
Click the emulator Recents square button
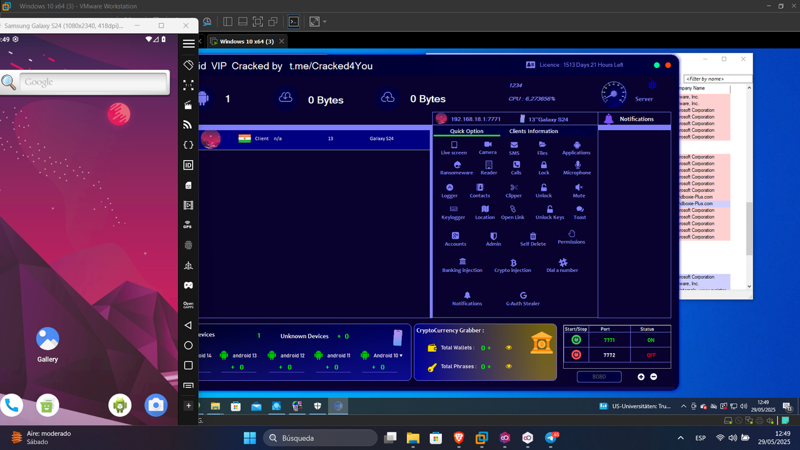(188, 365)
